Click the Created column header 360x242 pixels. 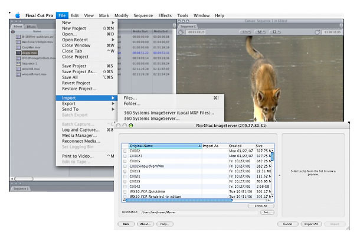click(x=242, y=146)
